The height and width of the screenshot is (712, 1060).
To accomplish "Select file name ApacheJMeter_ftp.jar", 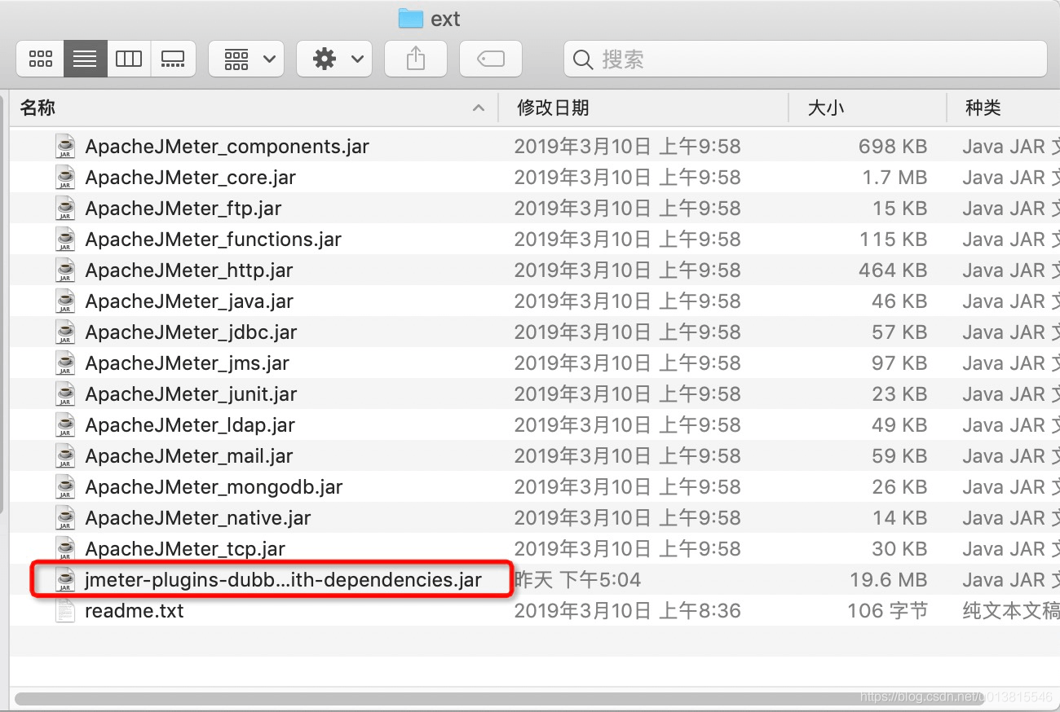I will [183, 209].
